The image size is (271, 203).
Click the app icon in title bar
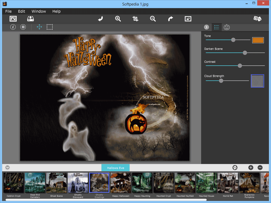[x=5, y=4]
